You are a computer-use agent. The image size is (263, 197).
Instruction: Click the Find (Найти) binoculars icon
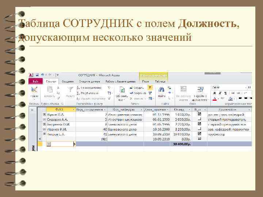(x=161, y=90)
